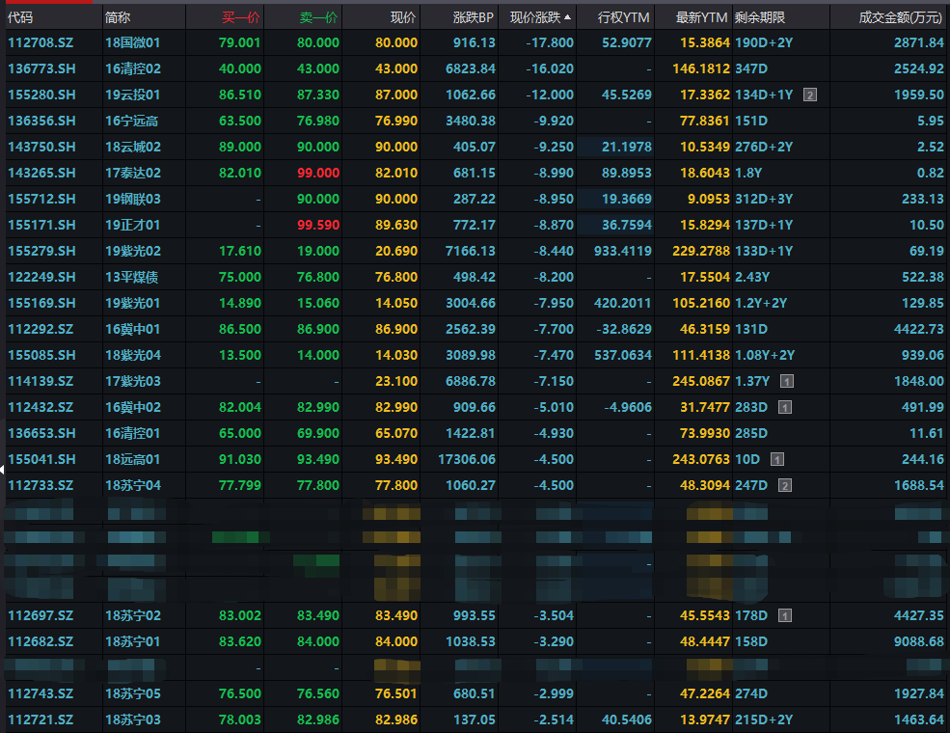Image resolution: width=950 pixels, height=733 pixels.
Task: Select bond code 112721.SZ
Action: click(x=41, y=720)
